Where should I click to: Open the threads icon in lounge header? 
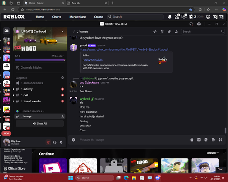155,32
